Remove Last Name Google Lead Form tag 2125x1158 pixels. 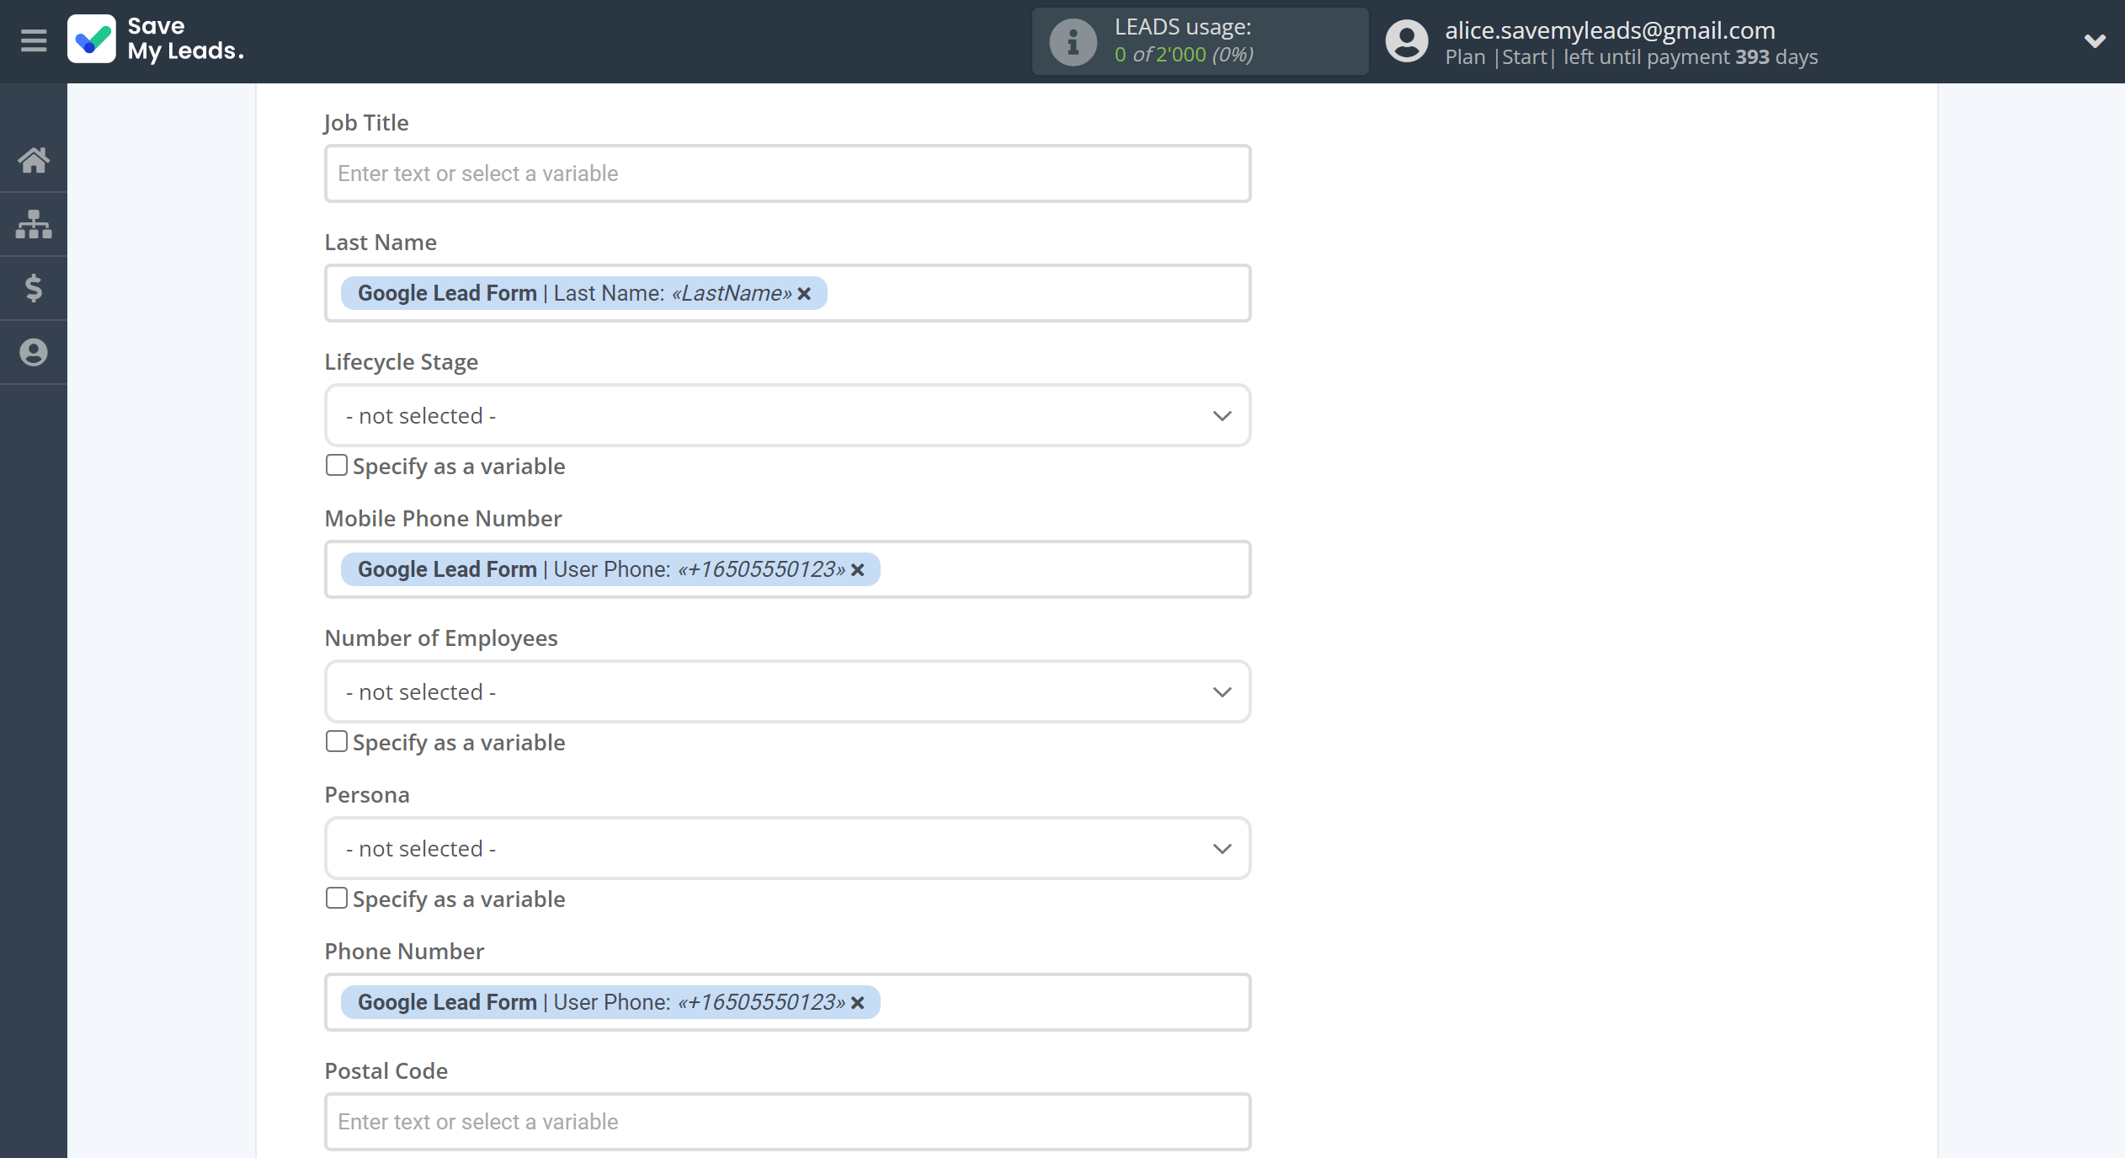coord(805,294)
